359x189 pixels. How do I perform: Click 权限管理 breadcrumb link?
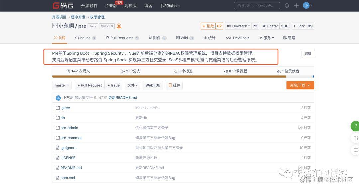97,17
